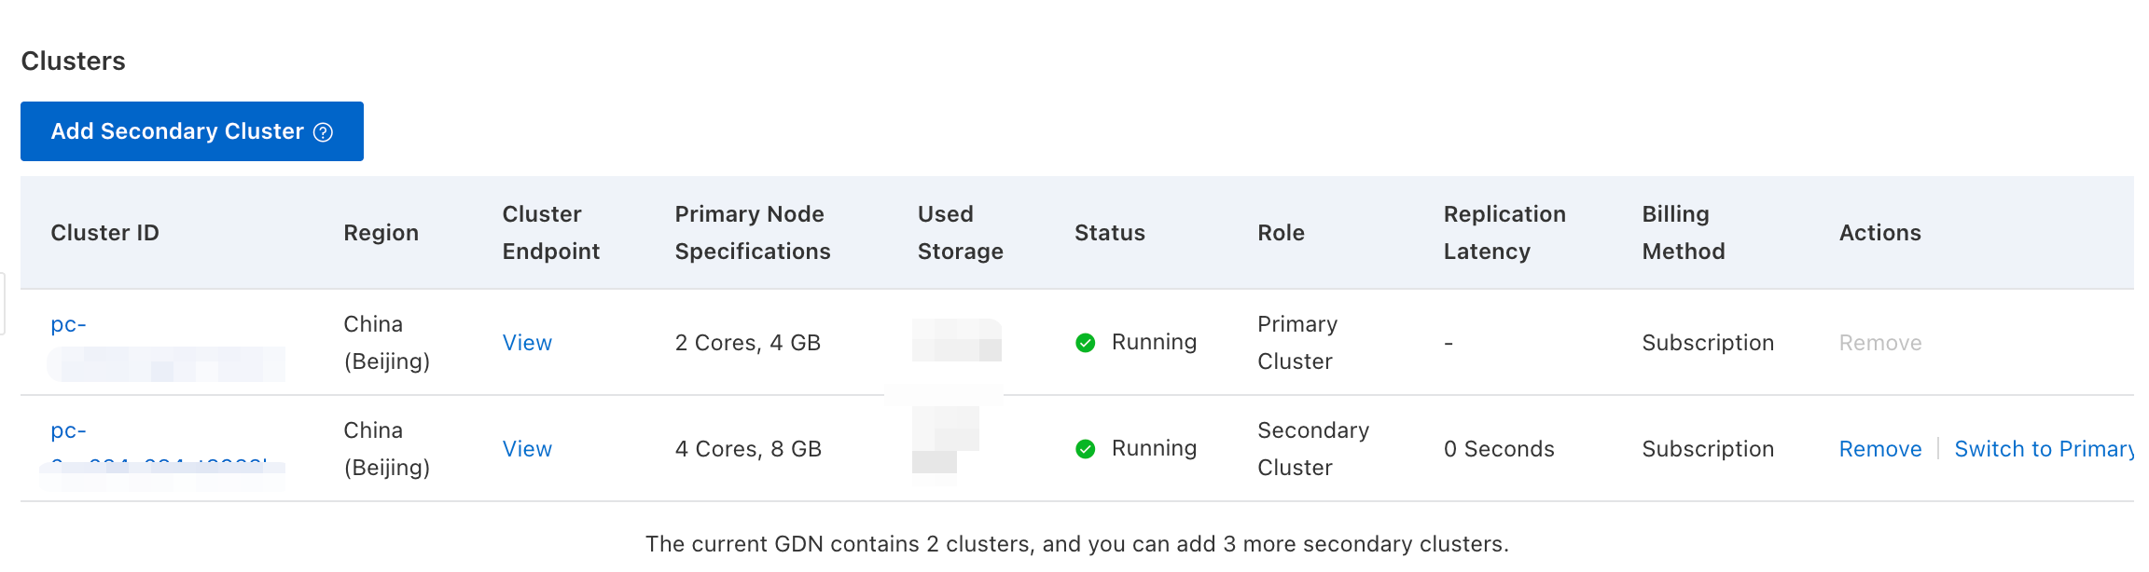Select the 0 Seconds replication latency cell
The height and width of the screenshot is (572, 2149).
coord(1498,449)
